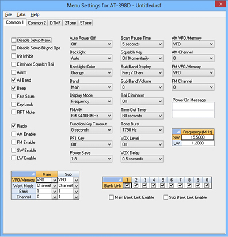Open the Time Out Timer dropdown
The width and height of the screenshot is (228, 237).
tap(142, 116)
